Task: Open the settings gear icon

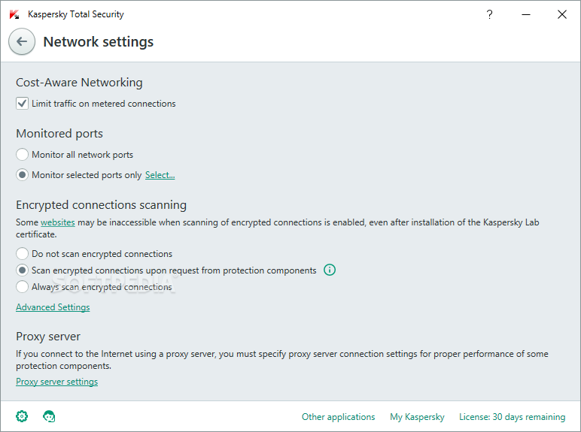Action: coord(22,416)
